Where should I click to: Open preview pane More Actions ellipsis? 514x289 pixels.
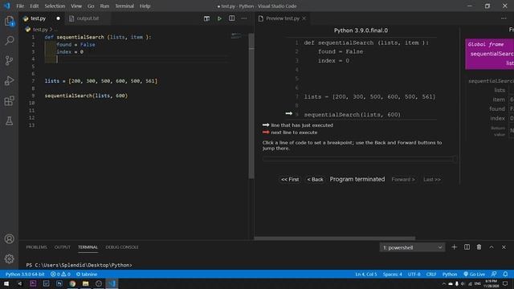click(504, 18)
